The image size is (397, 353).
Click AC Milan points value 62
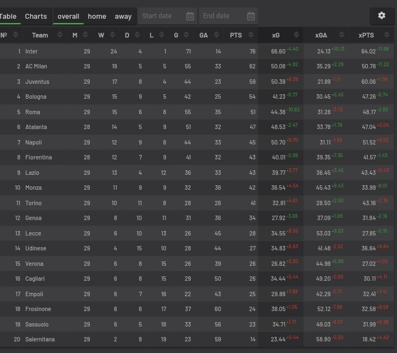(x=252, y=66)
